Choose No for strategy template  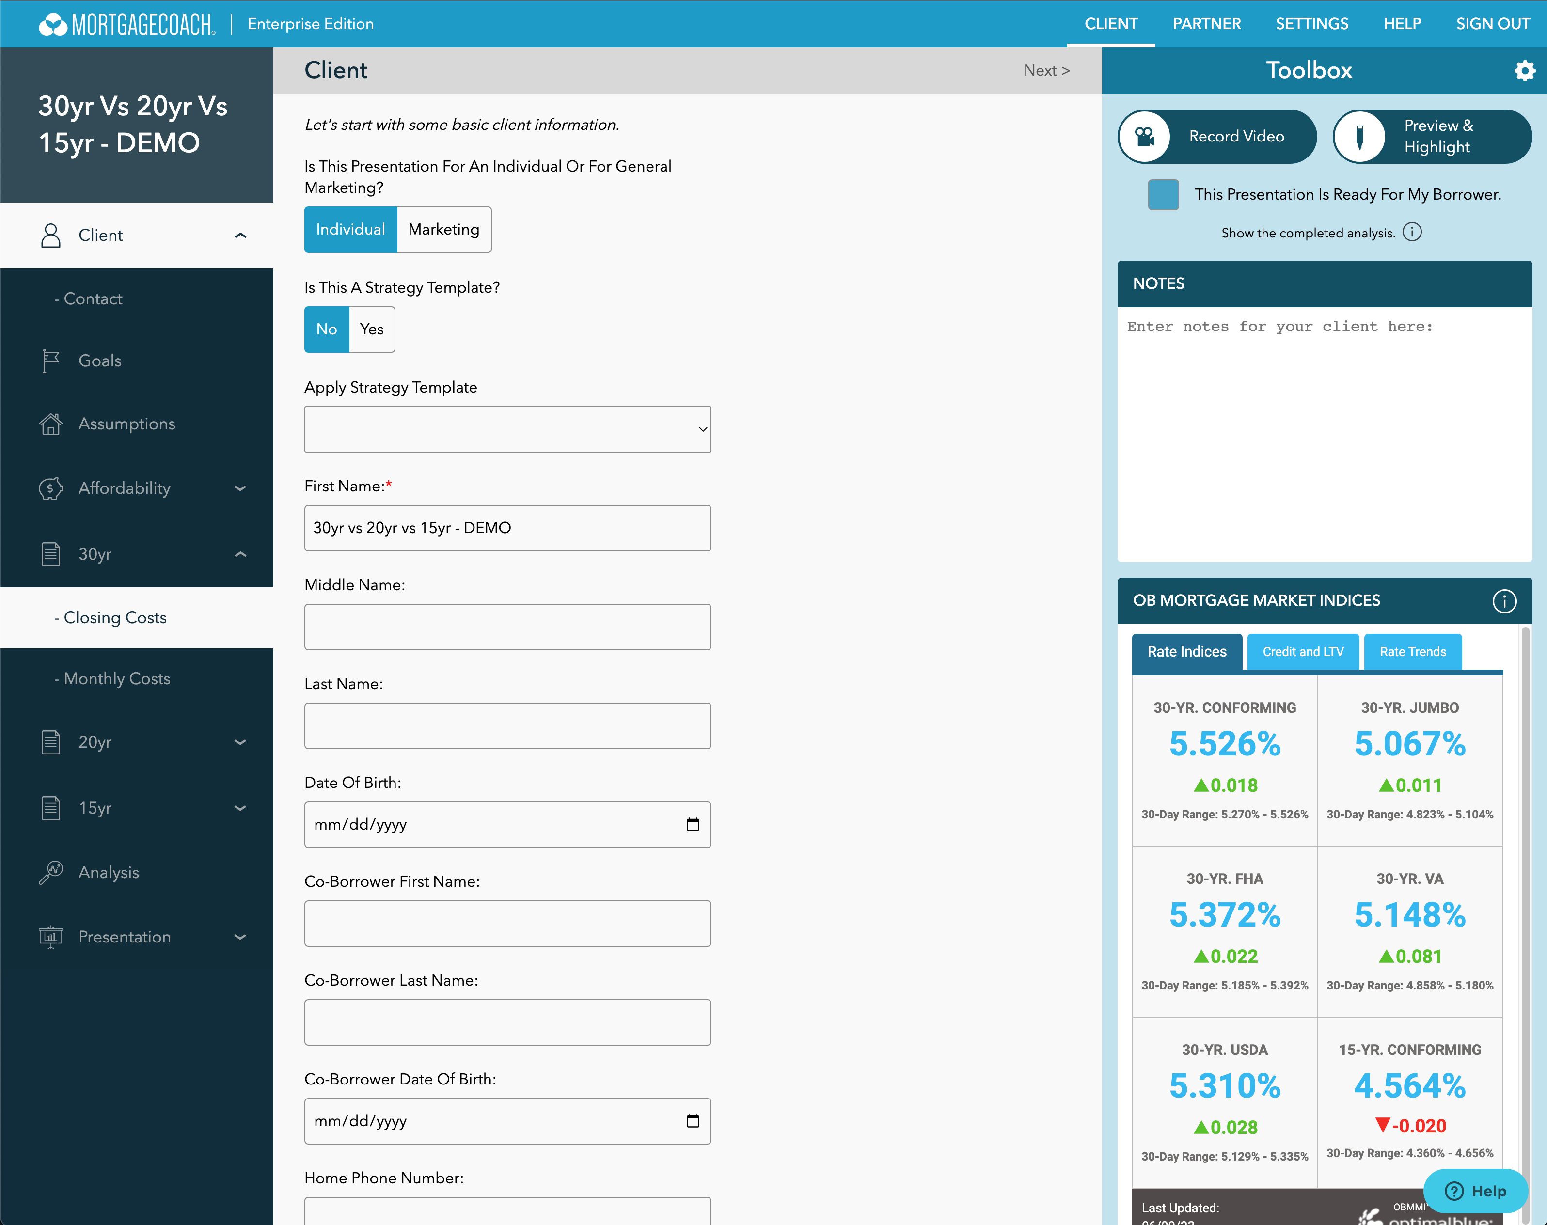327,329
